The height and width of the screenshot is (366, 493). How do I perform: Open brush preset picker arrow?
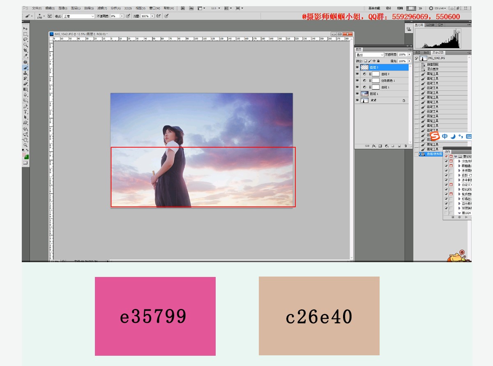44,16
